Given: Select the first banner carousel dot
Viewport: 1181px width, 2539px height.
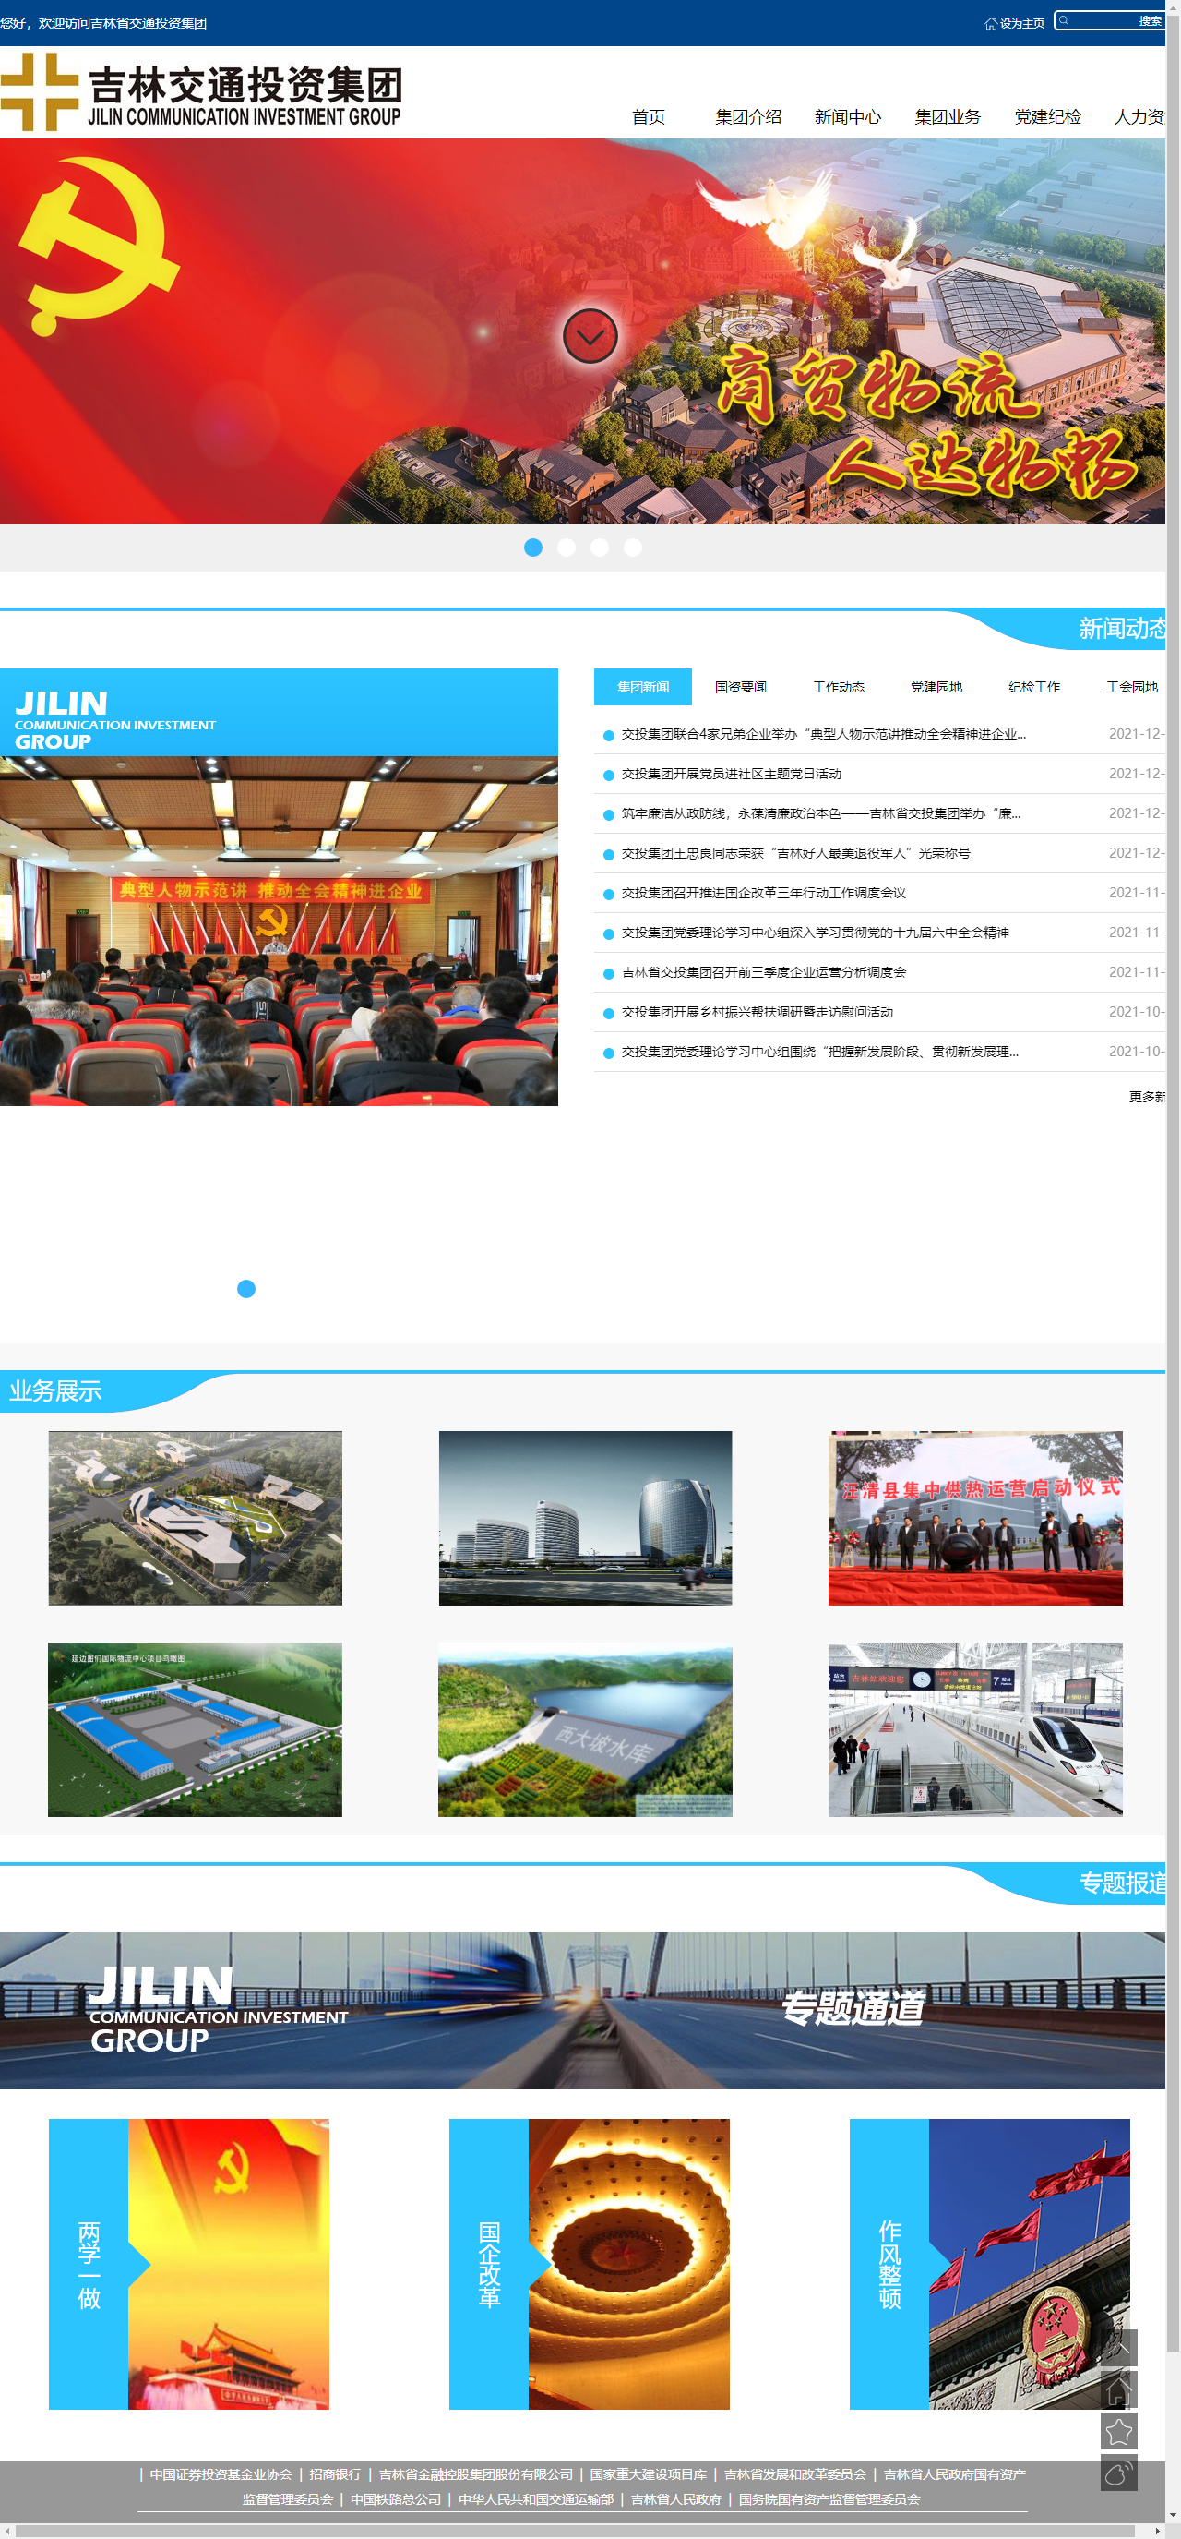Looking at the screenshot, I should tap(533, 547).
